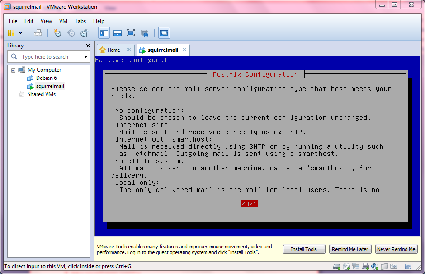Screen dimensions: 425x274
Task: Open the power options dropdown arrow
Action: click(21, 33)
